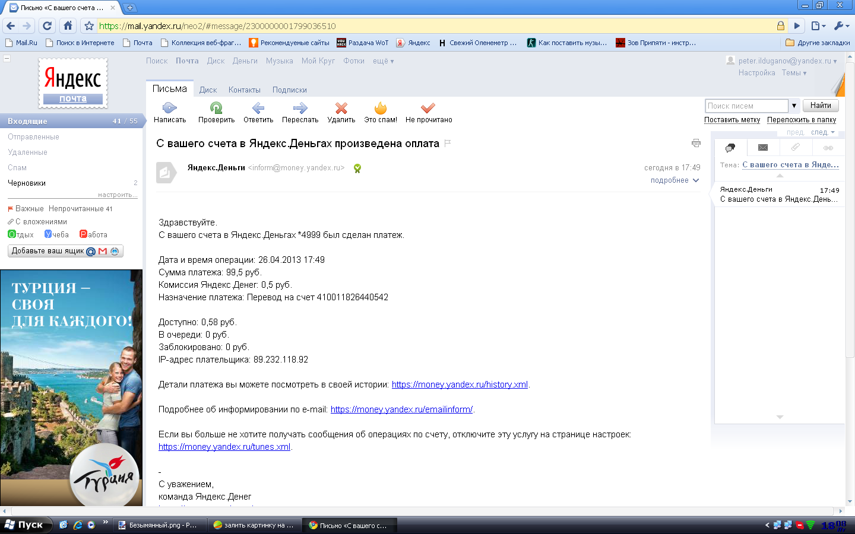Viewport: 855px width, 534px height.
Task: Click the Найти search button
Action: [x=821, y=106]
